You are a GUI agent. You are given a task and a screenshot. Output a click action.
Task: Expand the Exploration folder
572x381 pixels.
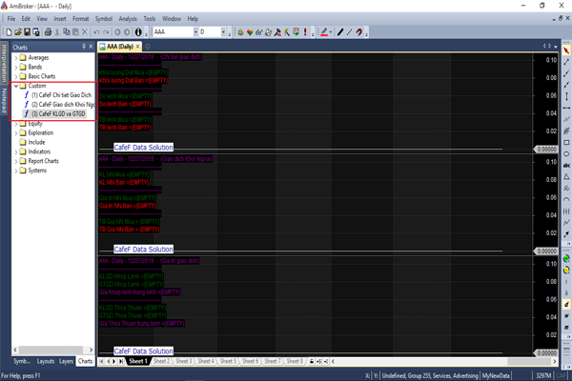click(x=16, y=133)
